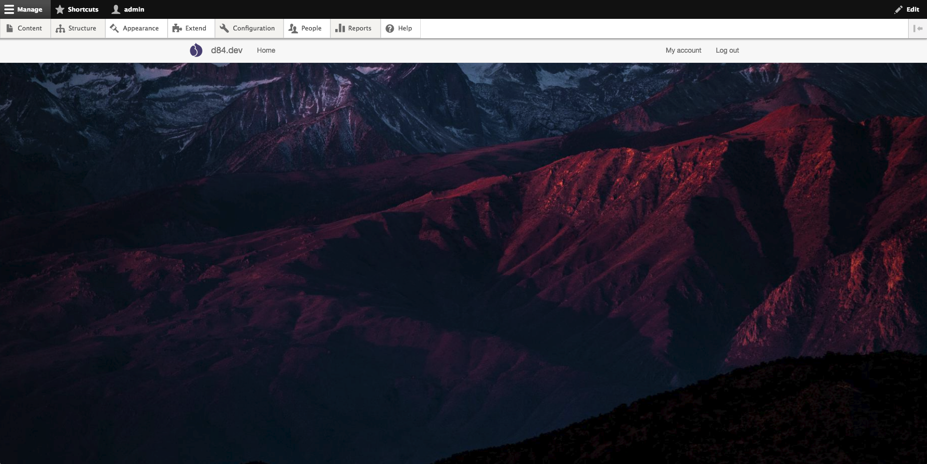Click the Help question mark icon
Screen dimensions: 927x464
(390, 29)
